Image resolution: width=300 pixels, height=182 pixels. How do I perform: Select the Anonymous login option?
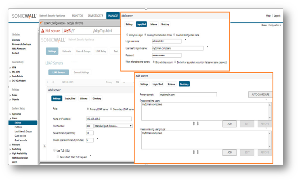pyautogui.click(x=128, y=35)
